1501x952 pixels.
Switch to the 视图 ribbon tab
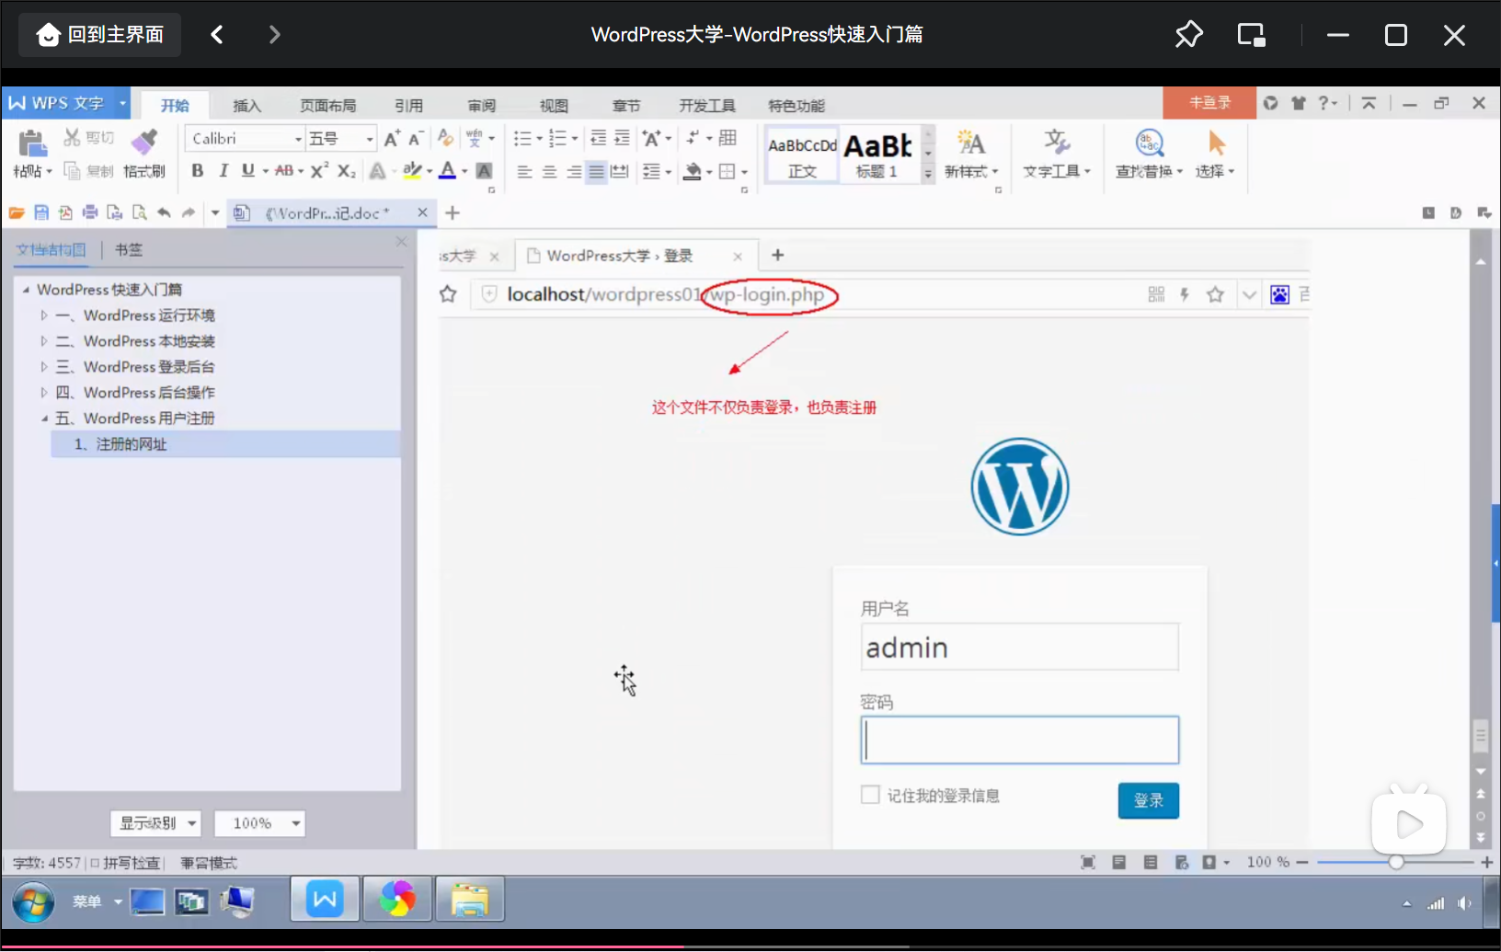(554, 106)
